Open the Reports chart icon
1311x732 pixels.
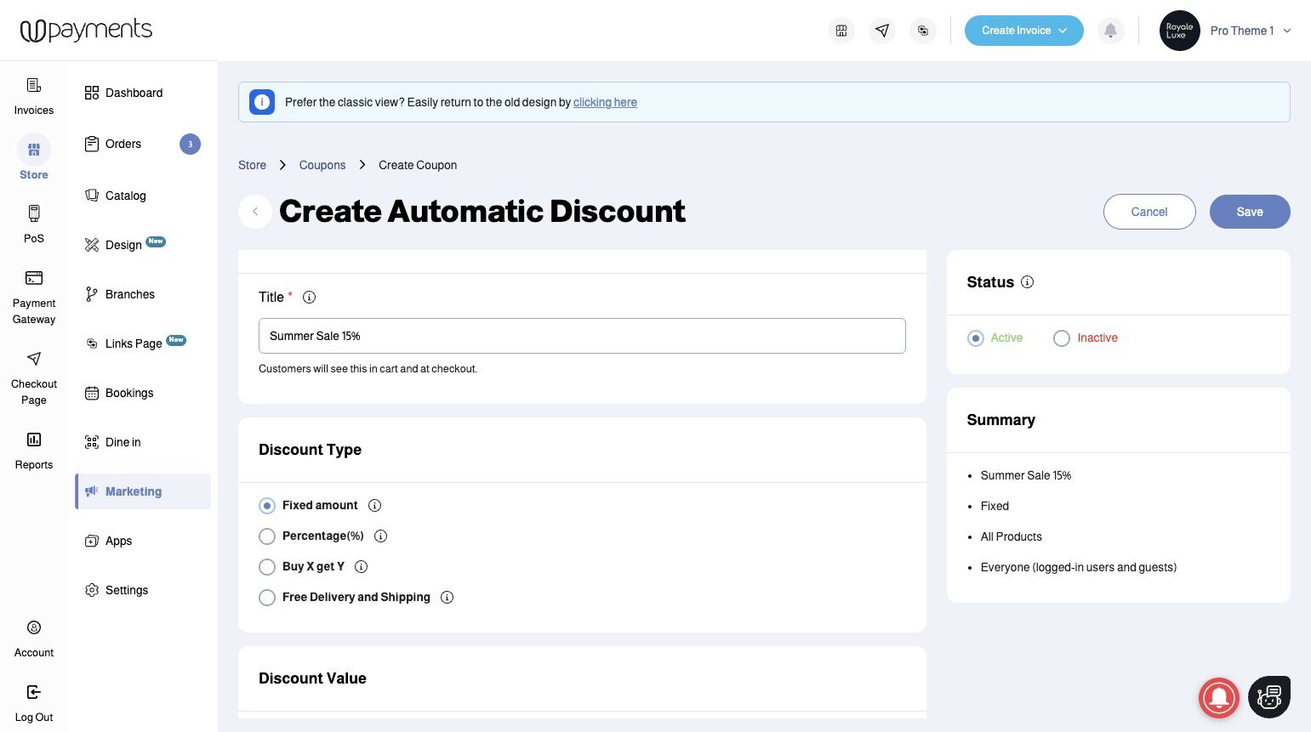(x=34, y=440)
